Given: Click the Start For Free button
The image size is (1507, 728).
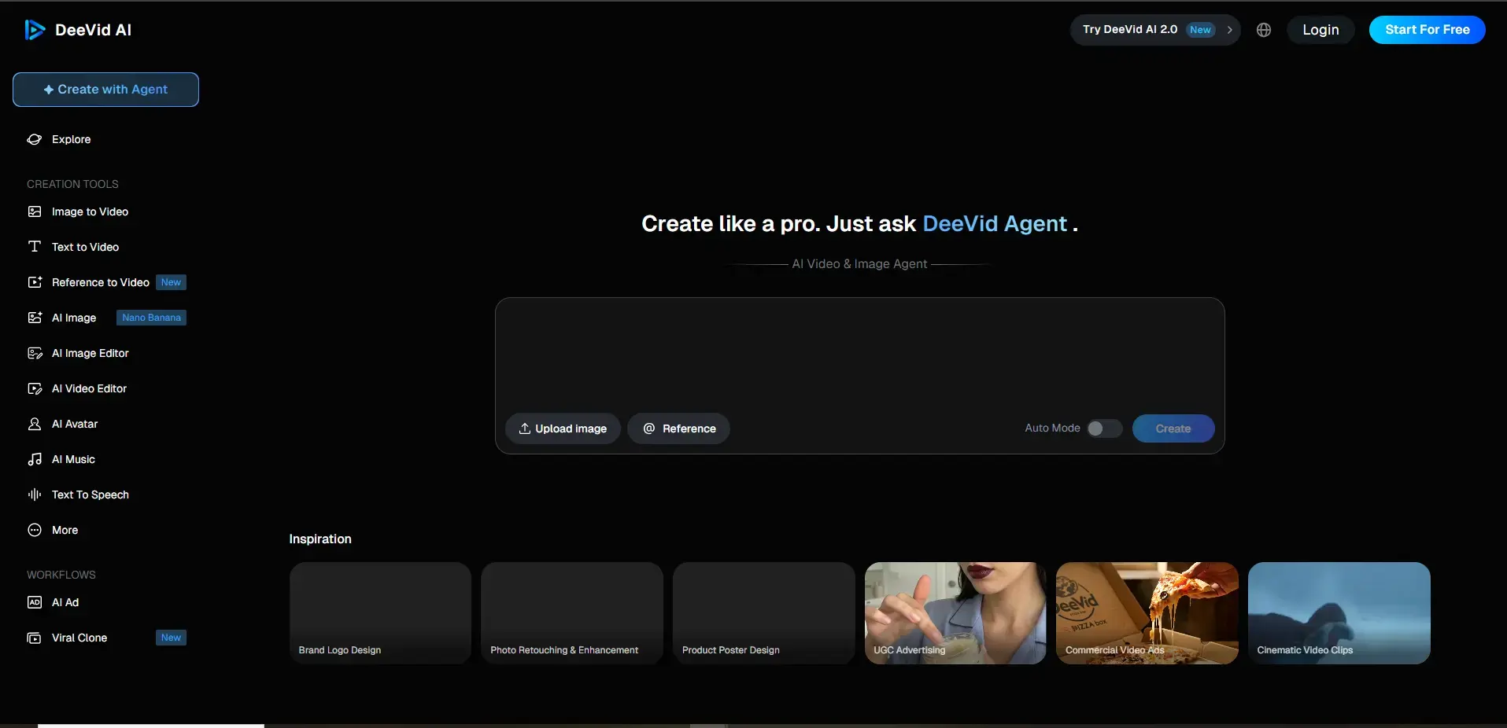Looking at the screenshot, I should pyautogui.click(x=1428, y=30).
